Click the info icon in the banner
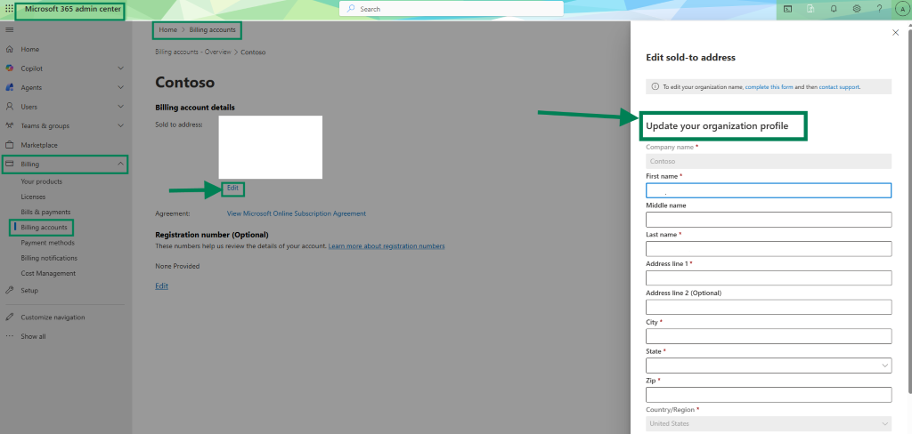The height and width of the screenshot is (434, 912). (655, 86)
